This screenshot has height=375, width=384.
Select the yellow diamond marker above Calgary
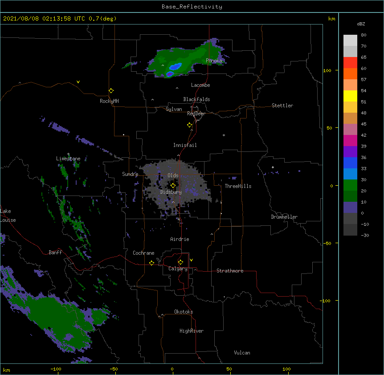point(180,262)
